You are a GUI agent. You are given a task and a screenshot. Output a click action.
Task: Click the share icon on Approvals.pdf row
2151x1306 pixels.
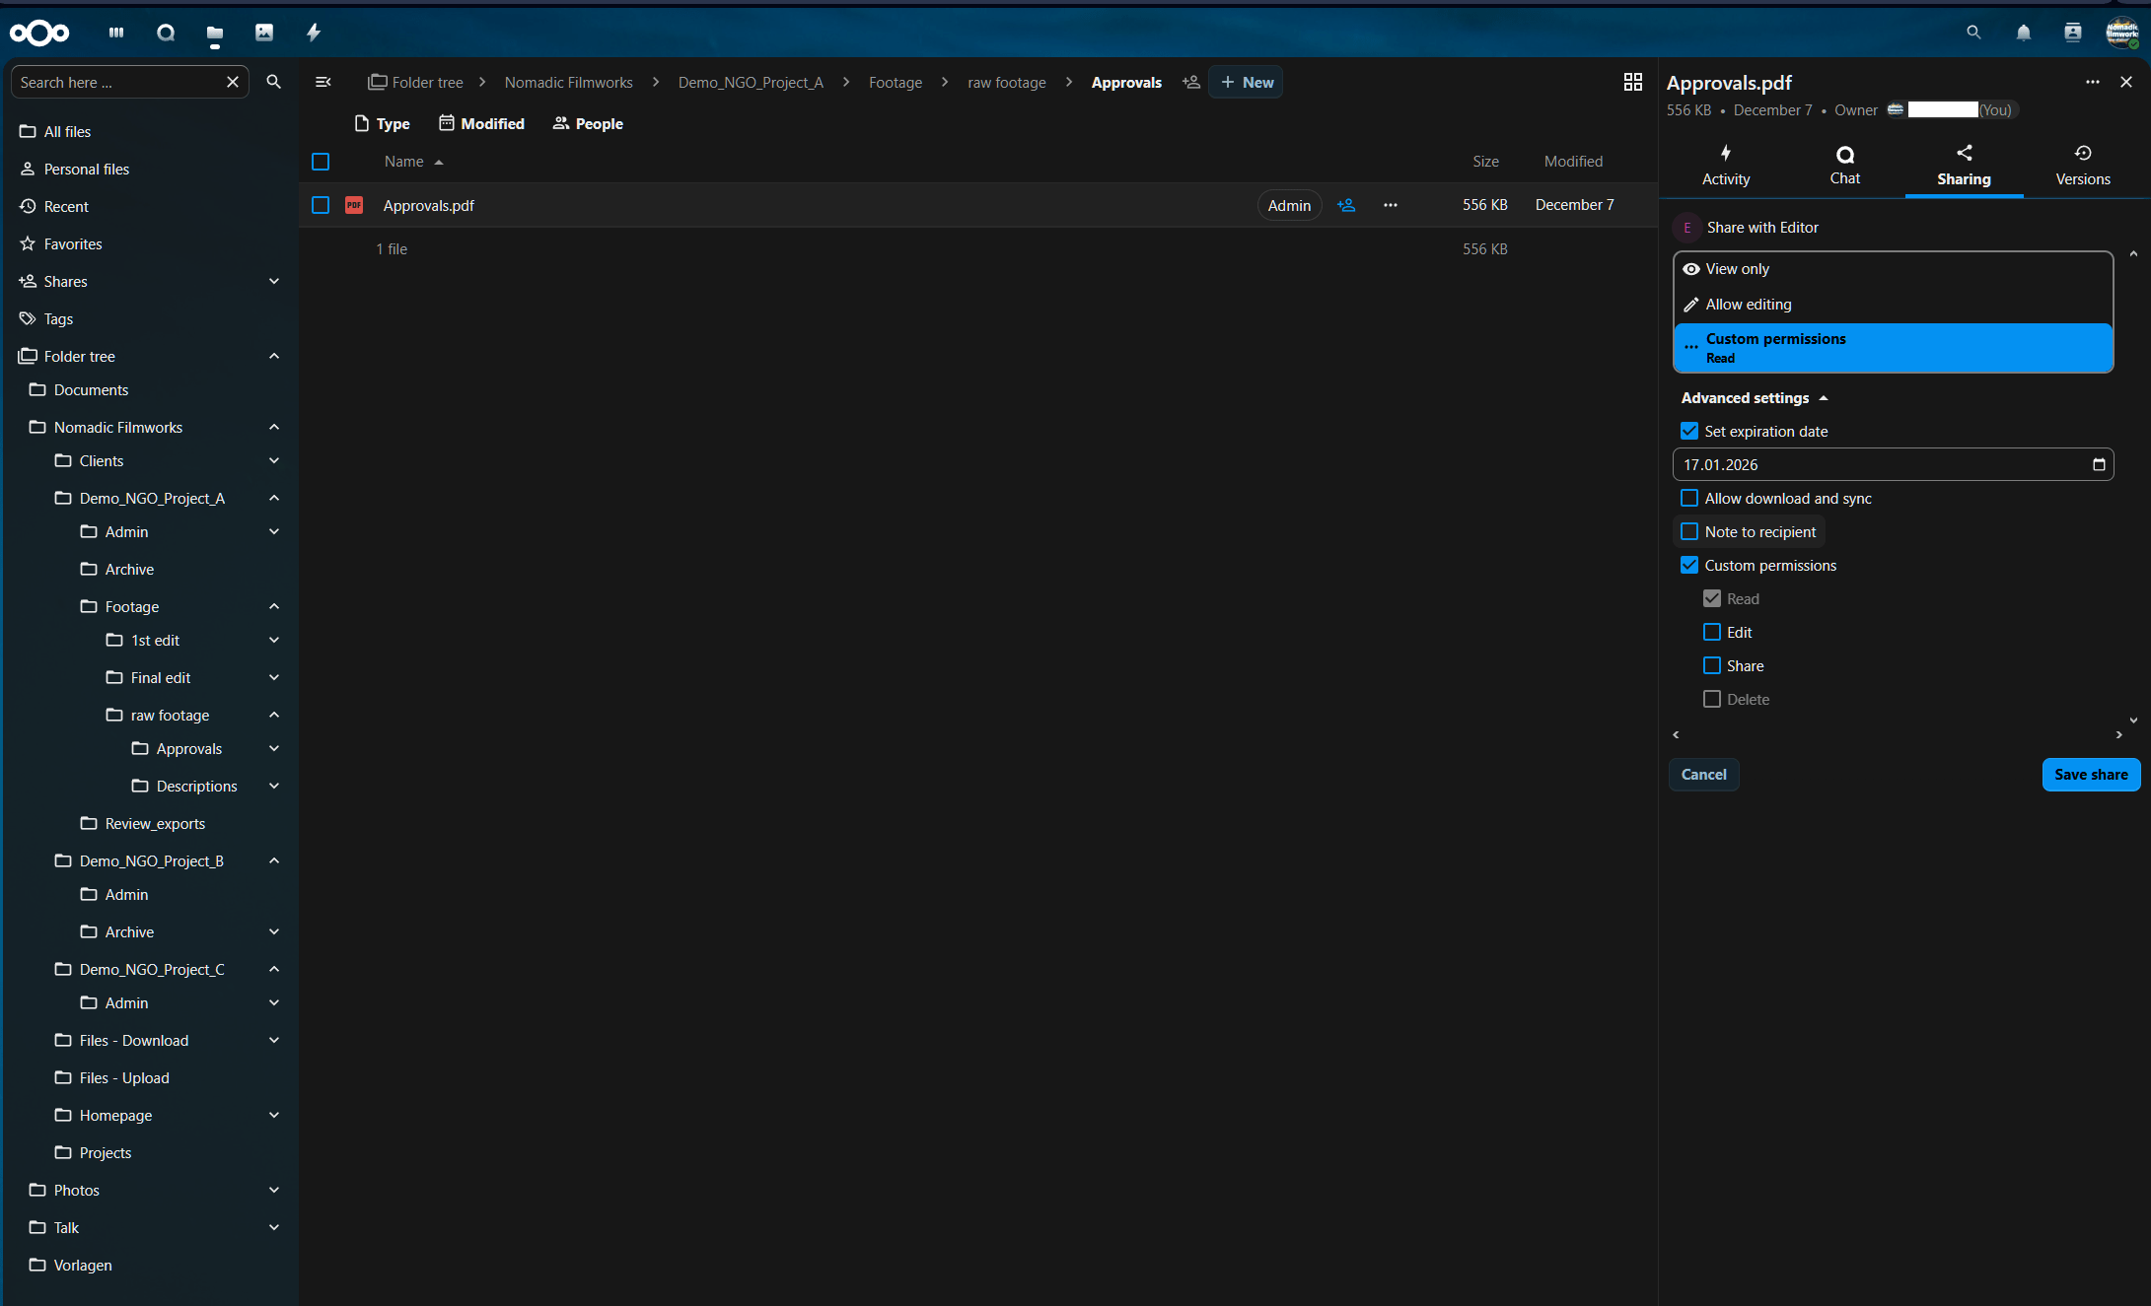(x=1346, y=205)
